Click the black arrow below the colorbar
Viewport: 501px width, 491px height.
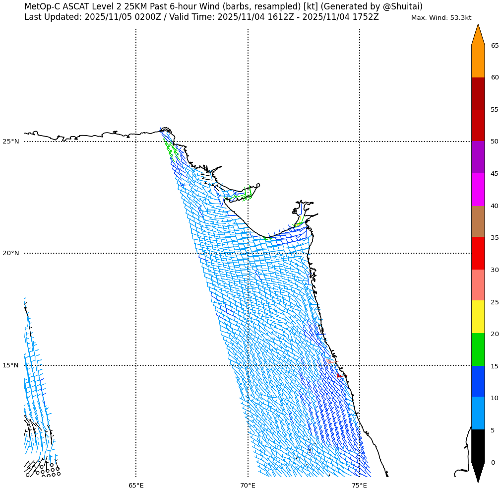pos(478,471)
